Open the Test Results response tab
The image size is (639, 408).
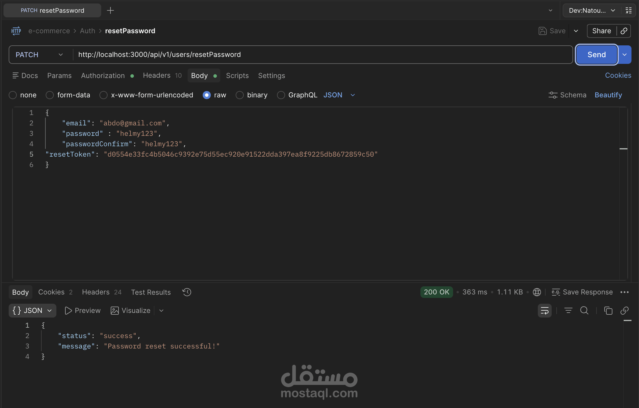151,292
